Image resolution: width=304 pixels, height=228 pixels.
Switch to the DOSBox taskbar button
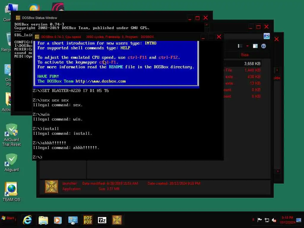88,220
